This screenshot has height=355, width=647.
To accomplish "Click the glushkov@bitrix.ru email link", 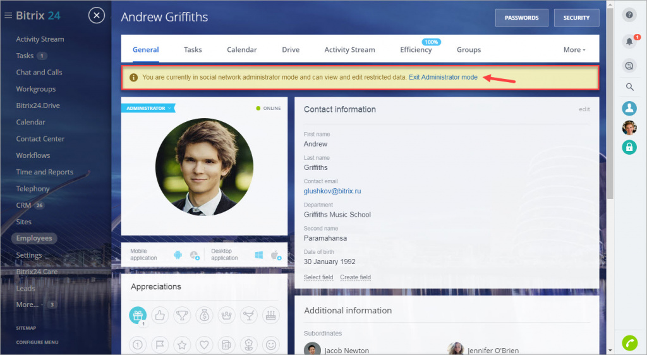I will pyautogui.click(x=332, y=191).
